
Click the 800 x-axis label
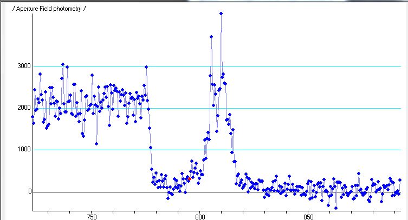[x=199, y=215]
